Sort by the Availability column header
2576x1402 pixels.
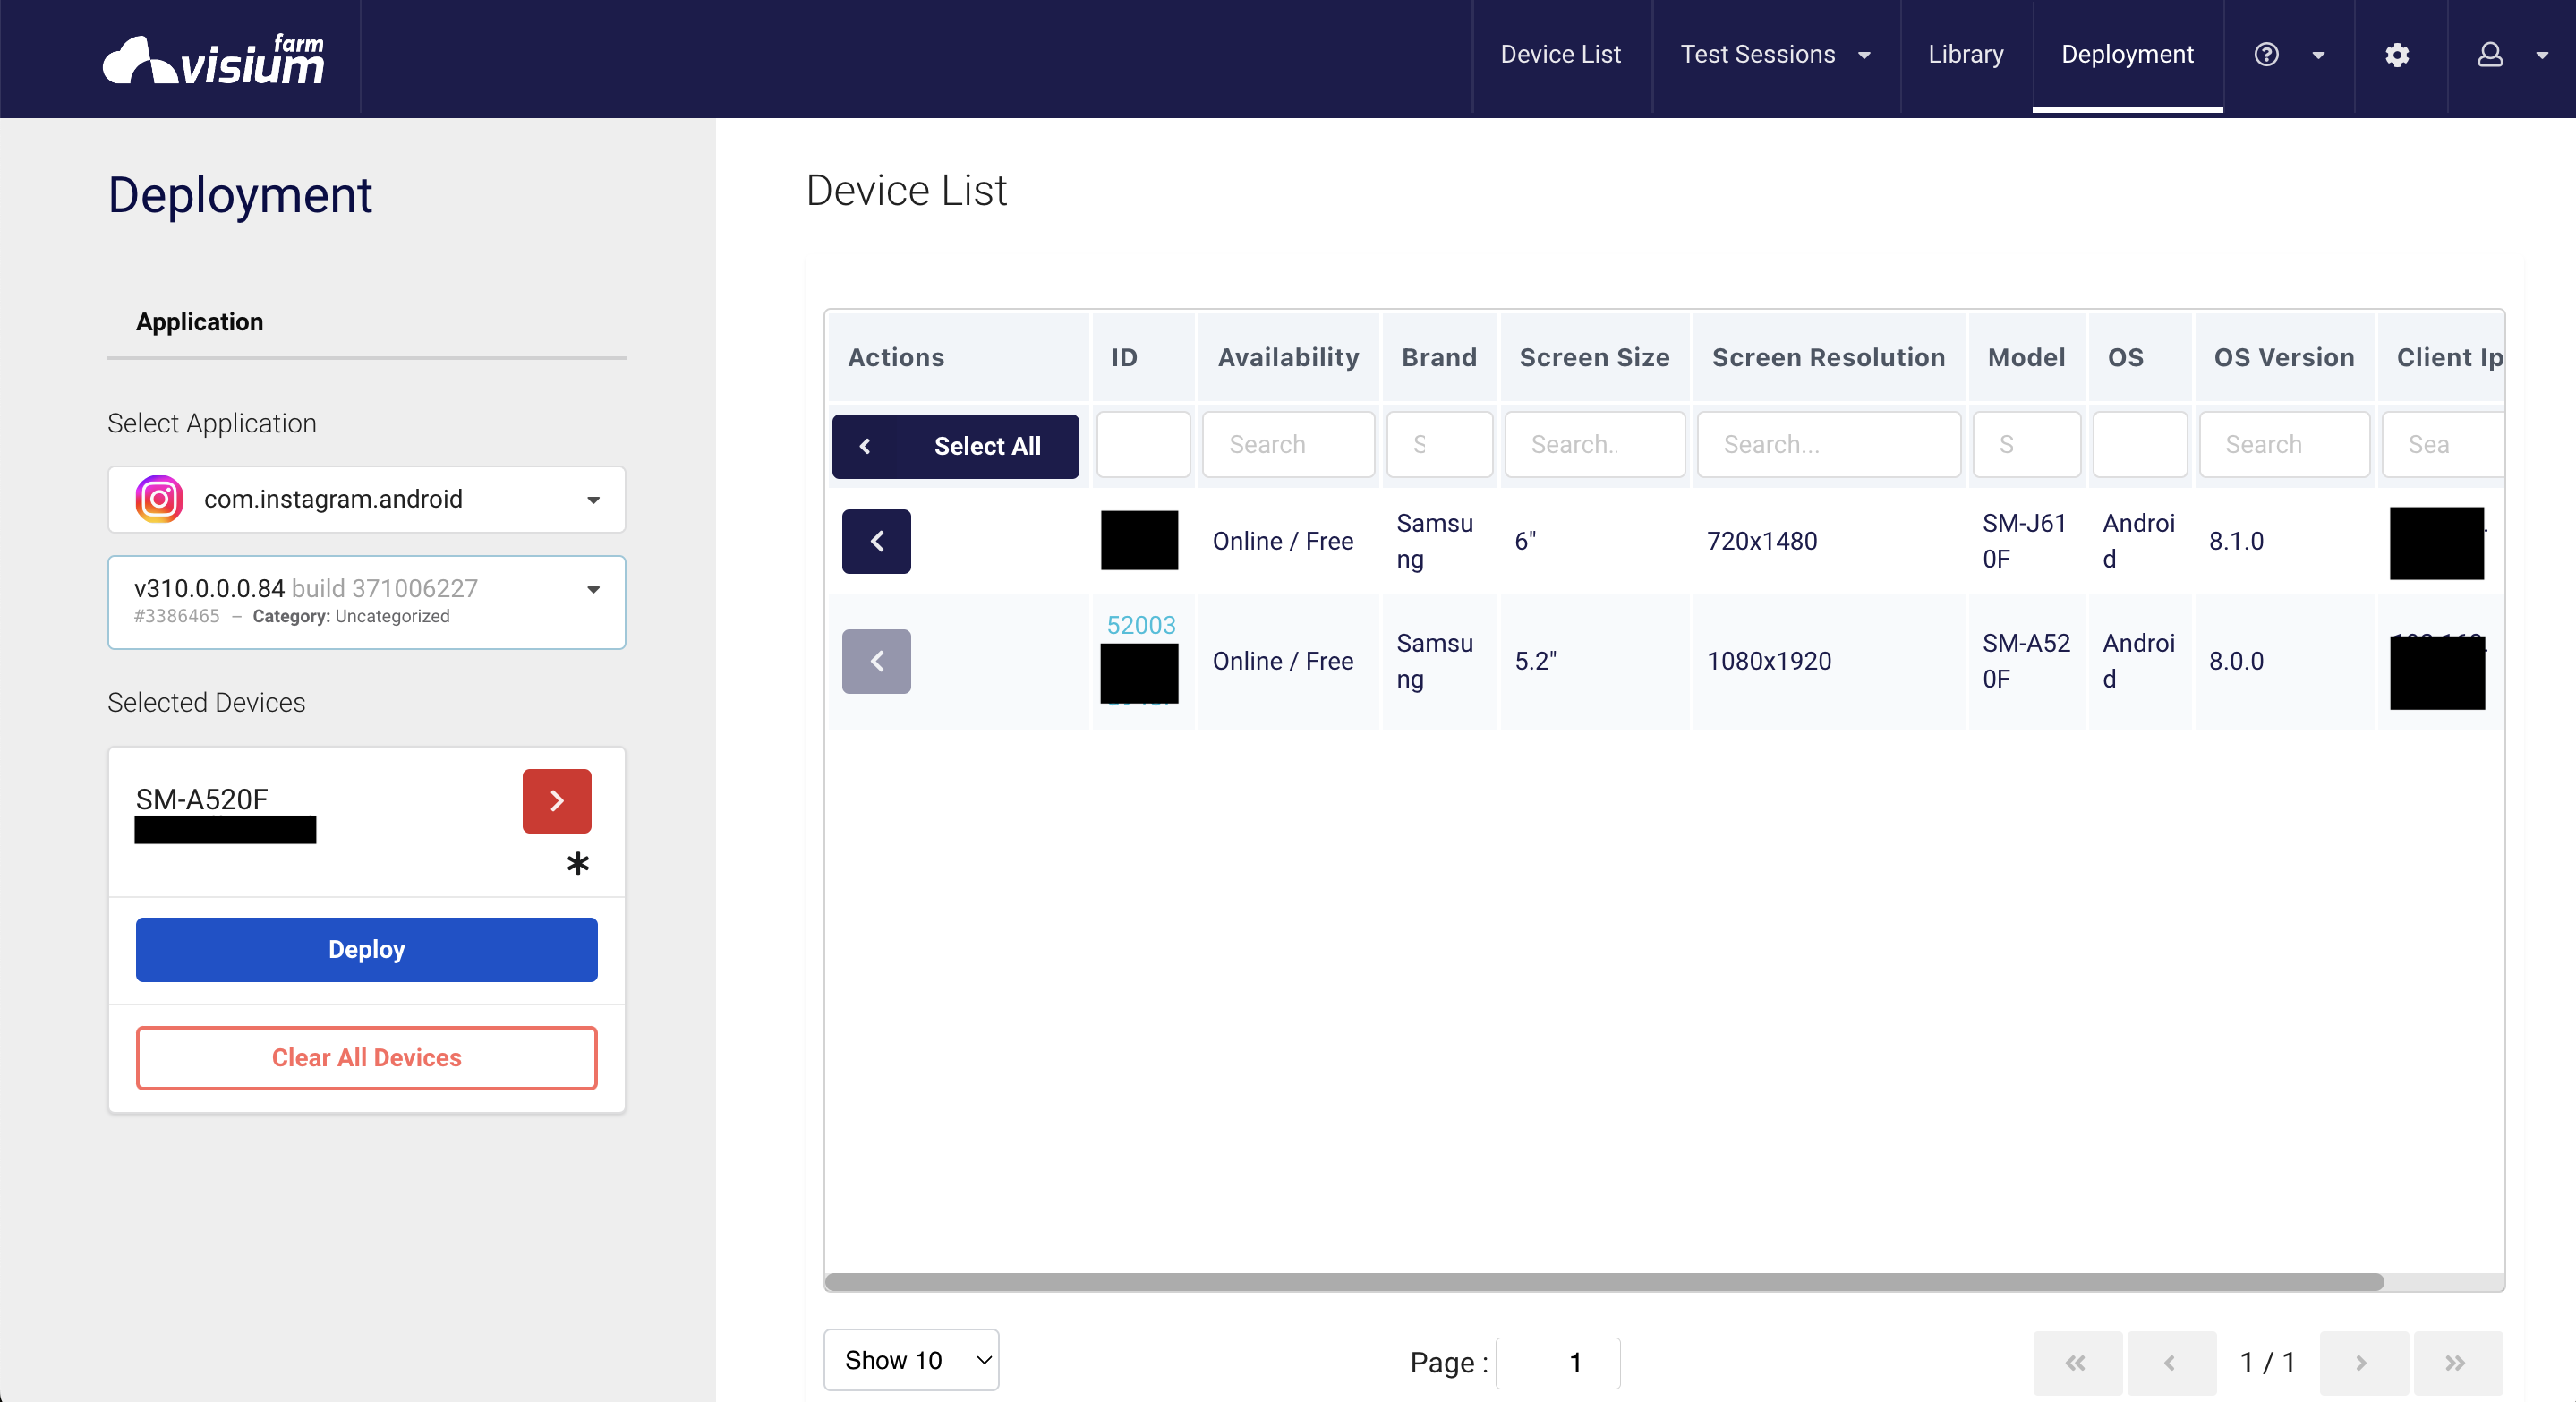coord(1288,357)
